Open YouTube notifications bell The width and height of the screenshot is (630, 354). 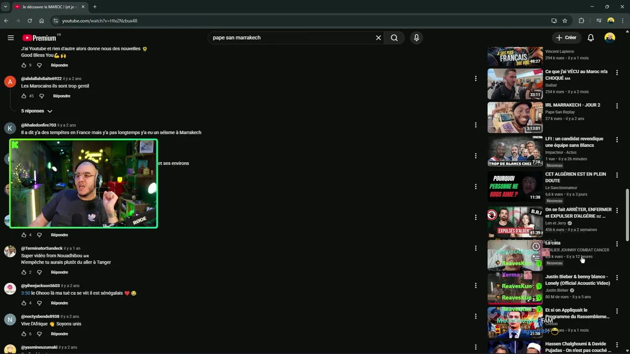tap(591, 38)
